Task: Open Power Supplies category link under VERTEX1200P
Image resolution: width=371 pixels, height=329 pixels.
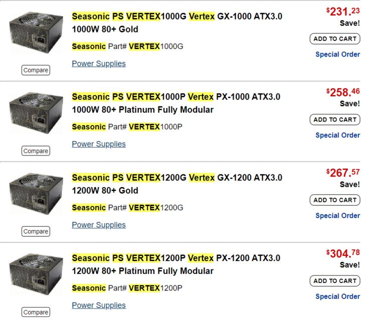Action: pos(99,305)
